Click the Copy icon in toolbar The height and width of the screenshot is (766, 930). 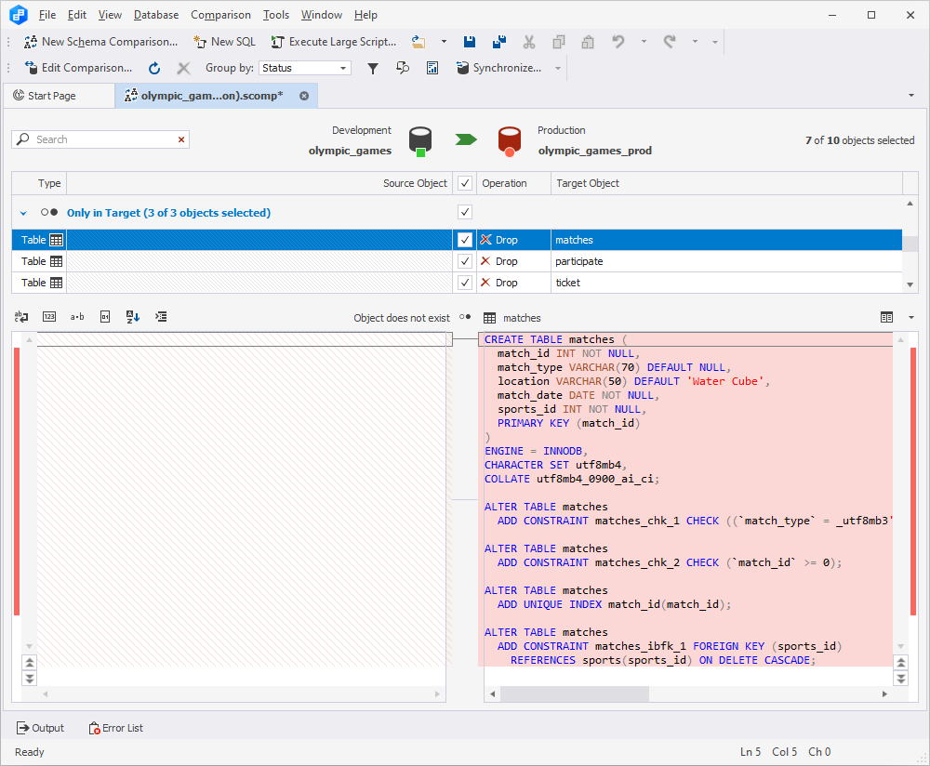coord(558,42)
